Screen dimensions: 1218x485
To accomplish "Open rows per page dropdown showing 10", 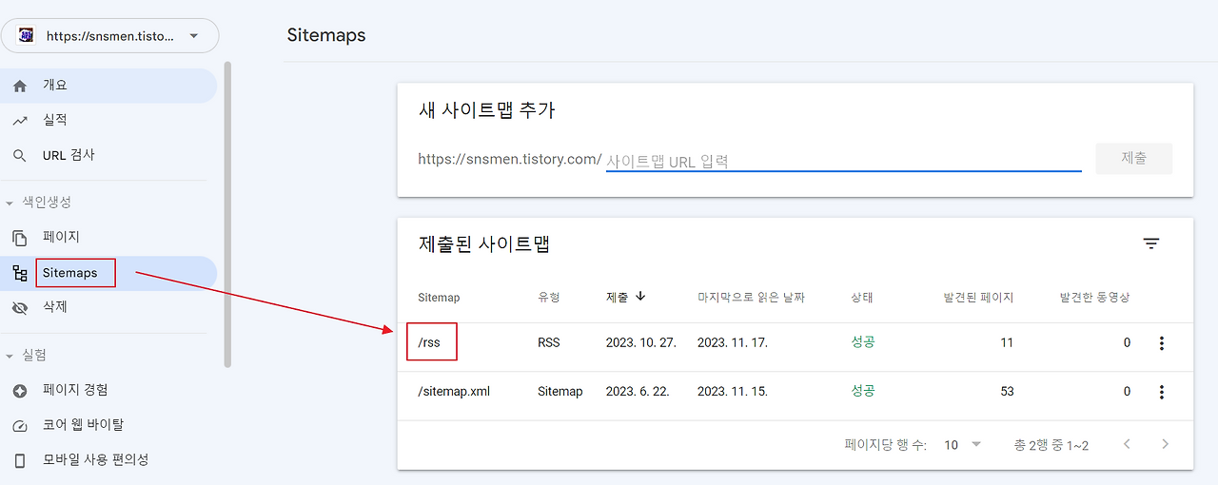I will pyautogui.click(x=963, y=445).
